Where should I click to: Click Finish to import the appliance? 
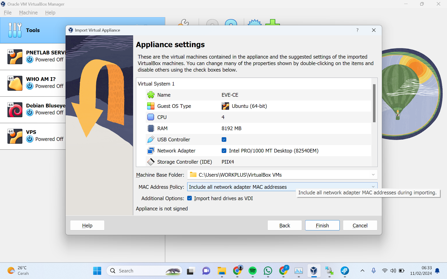pyautogui.click(x=322, y=225)
